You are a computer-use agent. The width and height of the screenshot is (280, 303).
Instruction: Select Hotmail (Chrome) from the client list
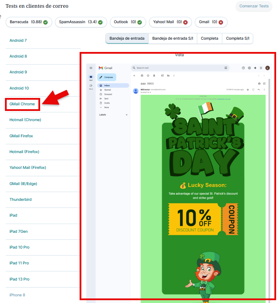pos(25,120)
